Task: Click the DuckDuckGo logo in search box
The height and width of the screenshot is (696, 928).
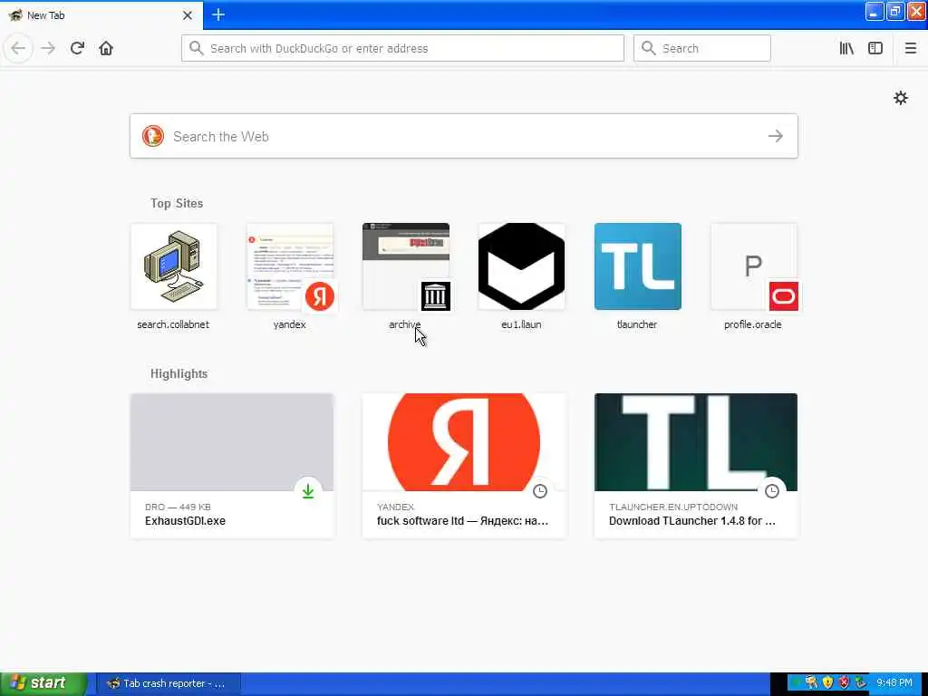Action: pos(152,136)
